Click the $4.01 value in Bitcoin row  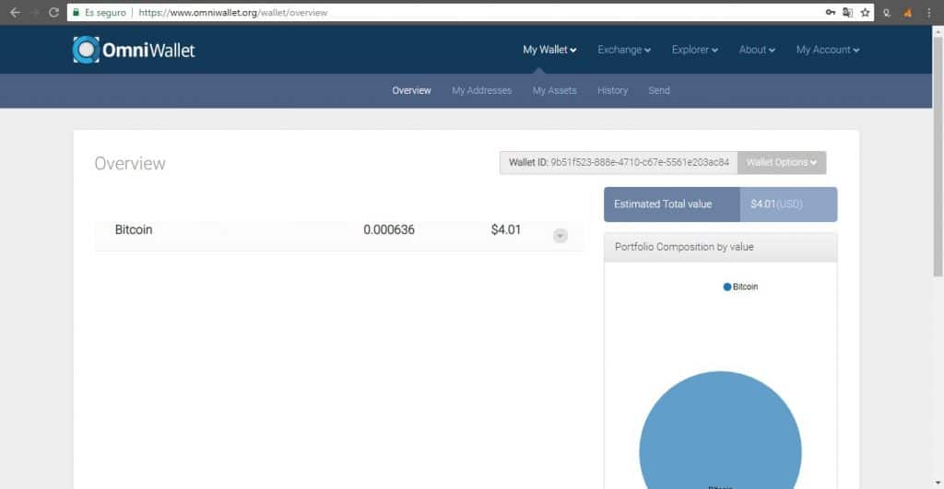click(506, 229)
